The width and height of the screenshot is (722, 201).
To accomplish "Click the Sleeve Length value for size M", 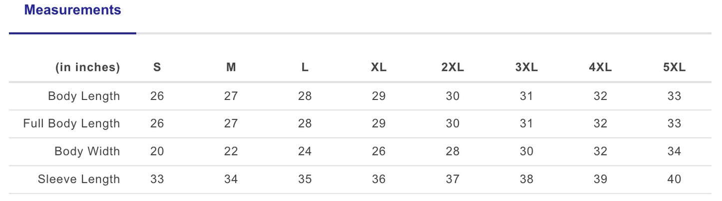I will point(231,179).
